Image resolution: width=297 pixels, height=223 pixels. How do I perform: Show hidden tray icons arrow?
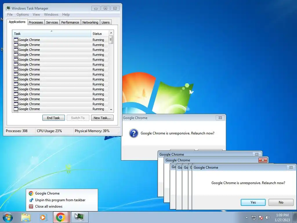(x=247, y=217)
